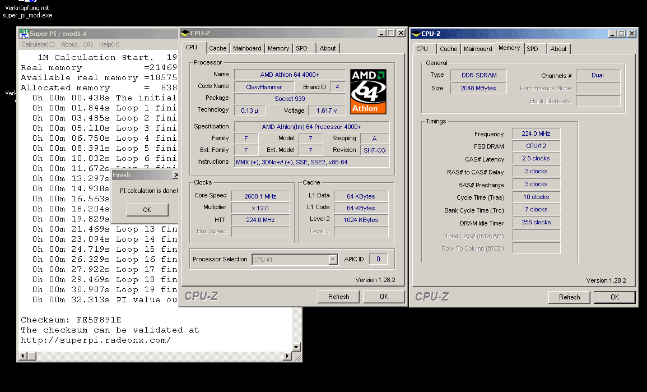This screenshot has height=392, width=647.
Task: Close the left CPU-Z window
Action: [x=401, y=33]
